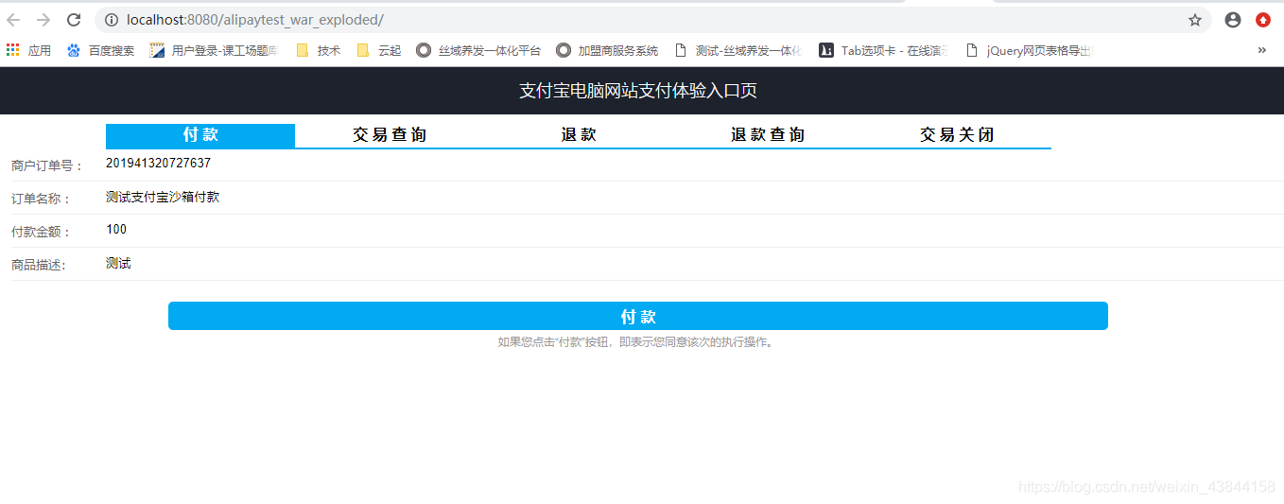
Task: Open the 丝域养发一体化平台 bookmark
Action: pyautogui.click(x=478, y=50)
